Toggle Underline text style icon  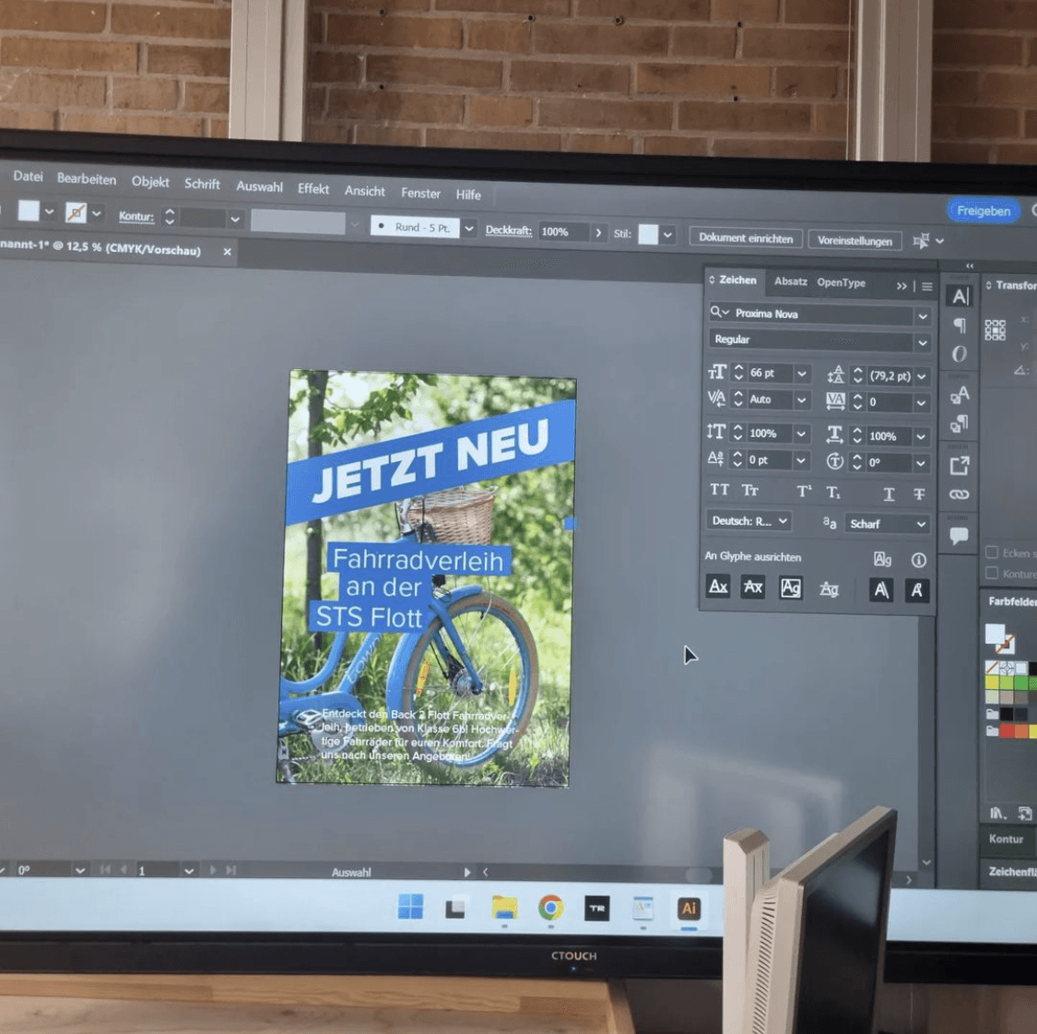(x=889, y=493)
